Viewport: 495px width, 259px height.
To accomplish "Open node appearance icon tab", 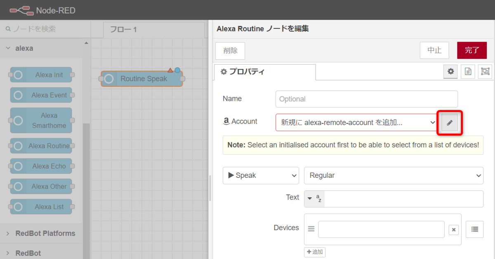I will [485, 71].
